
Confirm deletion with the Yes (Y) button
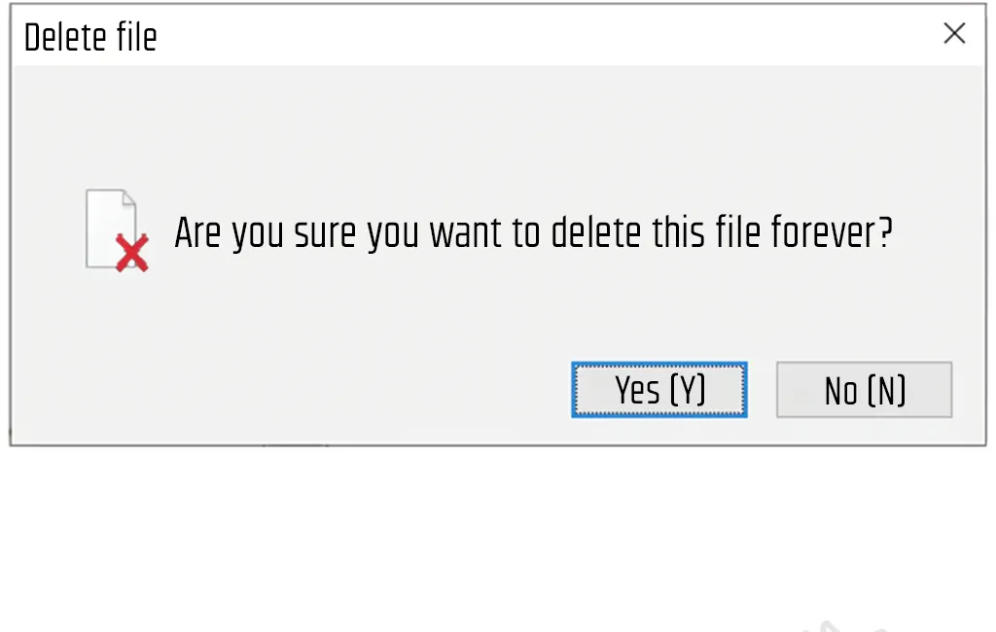pos(659,390)
